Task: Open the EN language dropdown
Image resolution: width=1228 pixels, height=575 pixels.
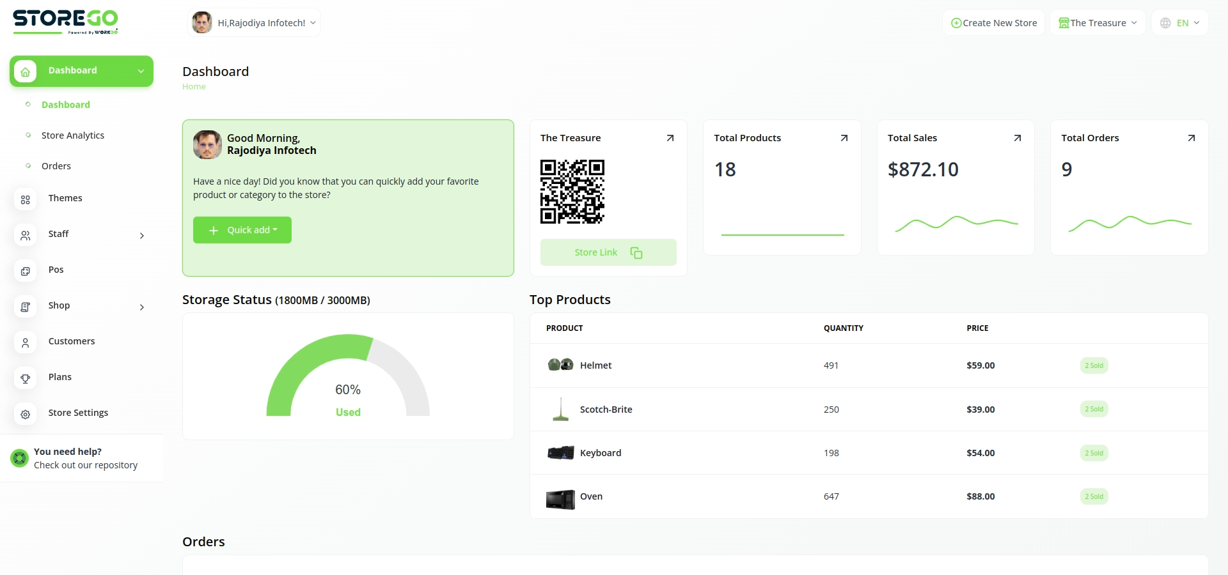Action: (1180, 23)
